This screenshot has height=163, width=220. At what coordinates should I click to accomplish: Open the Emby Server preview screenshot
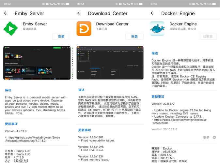37,63
